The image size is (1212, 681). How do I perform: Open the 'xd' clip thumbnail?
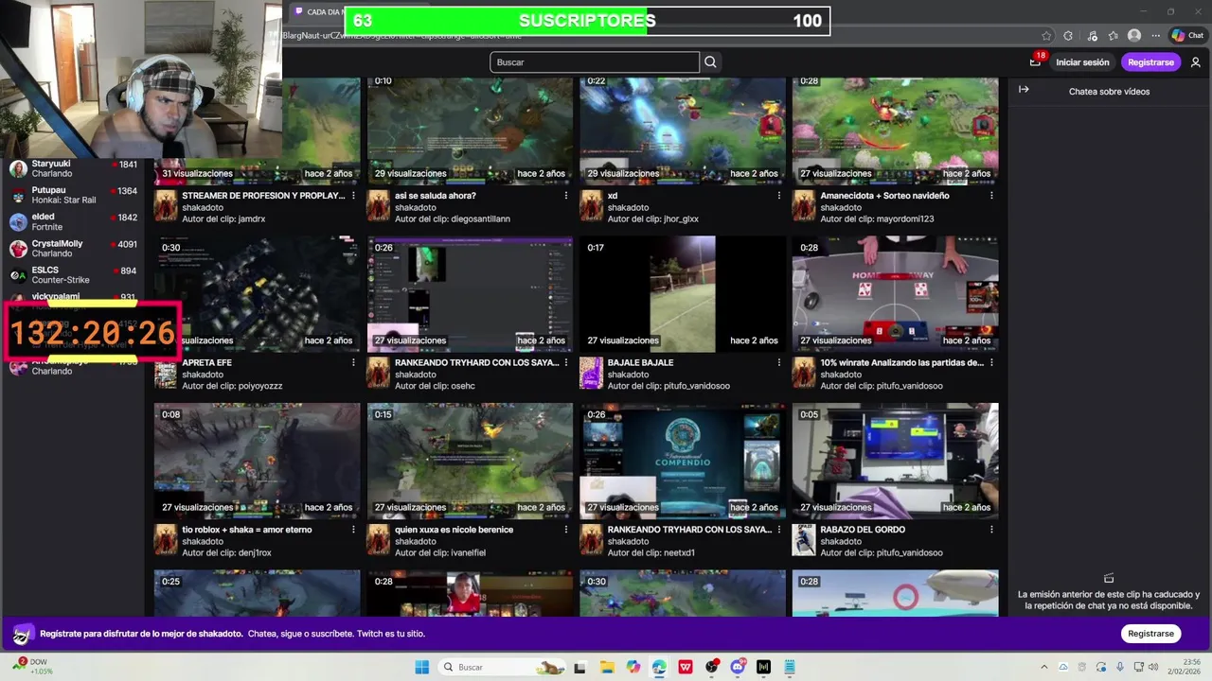coord(683,130)
